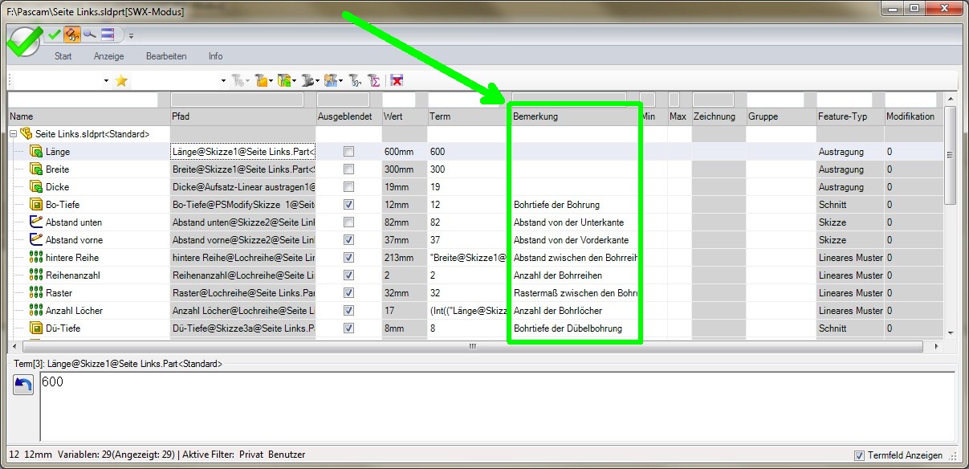The height and width of the screenshot is (469, 969).
Task: Click the sigma filter icon in toolbar
Action: [x=373, y=80]
